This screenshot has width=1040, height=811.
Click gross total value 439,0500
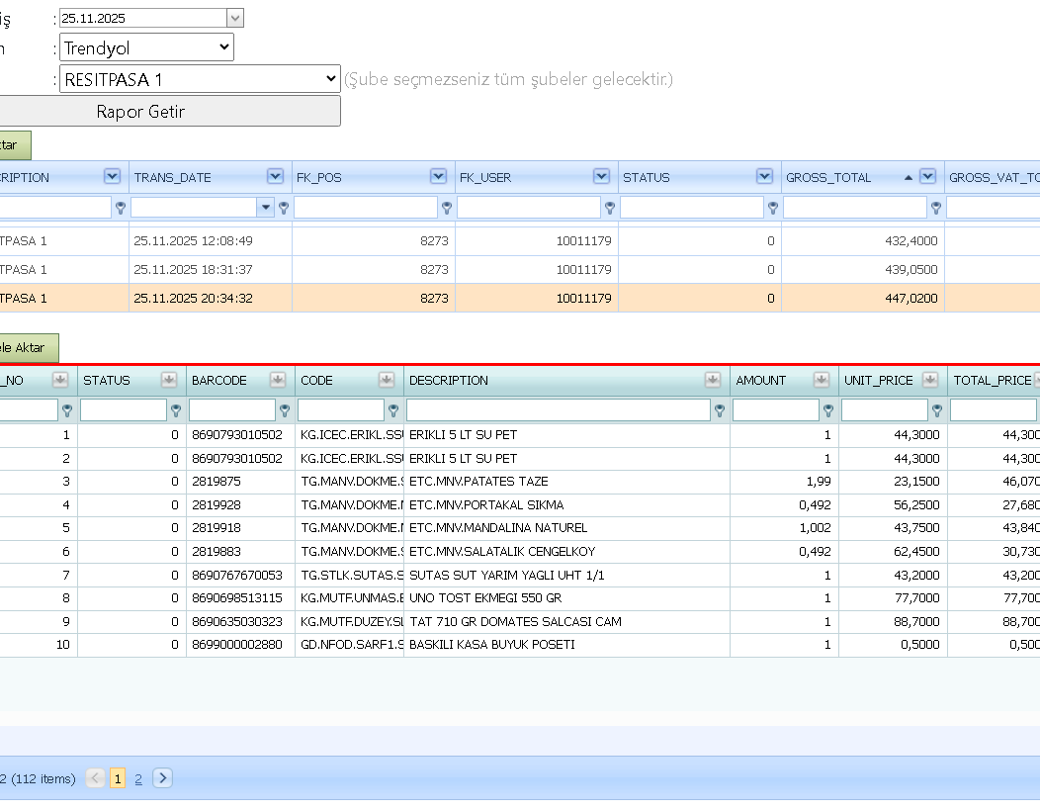910,269
